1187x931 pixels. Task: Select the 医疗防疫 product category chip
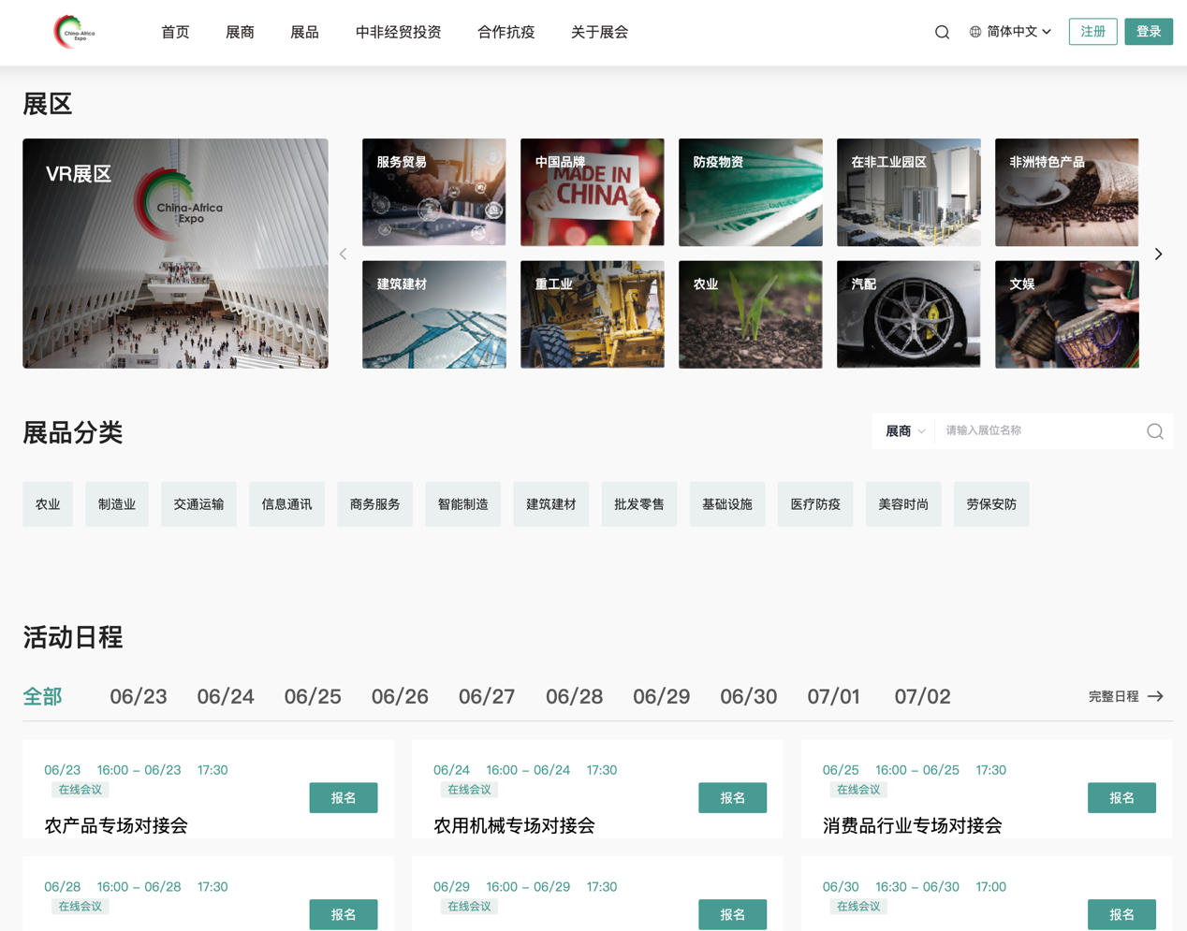point(814,503)
